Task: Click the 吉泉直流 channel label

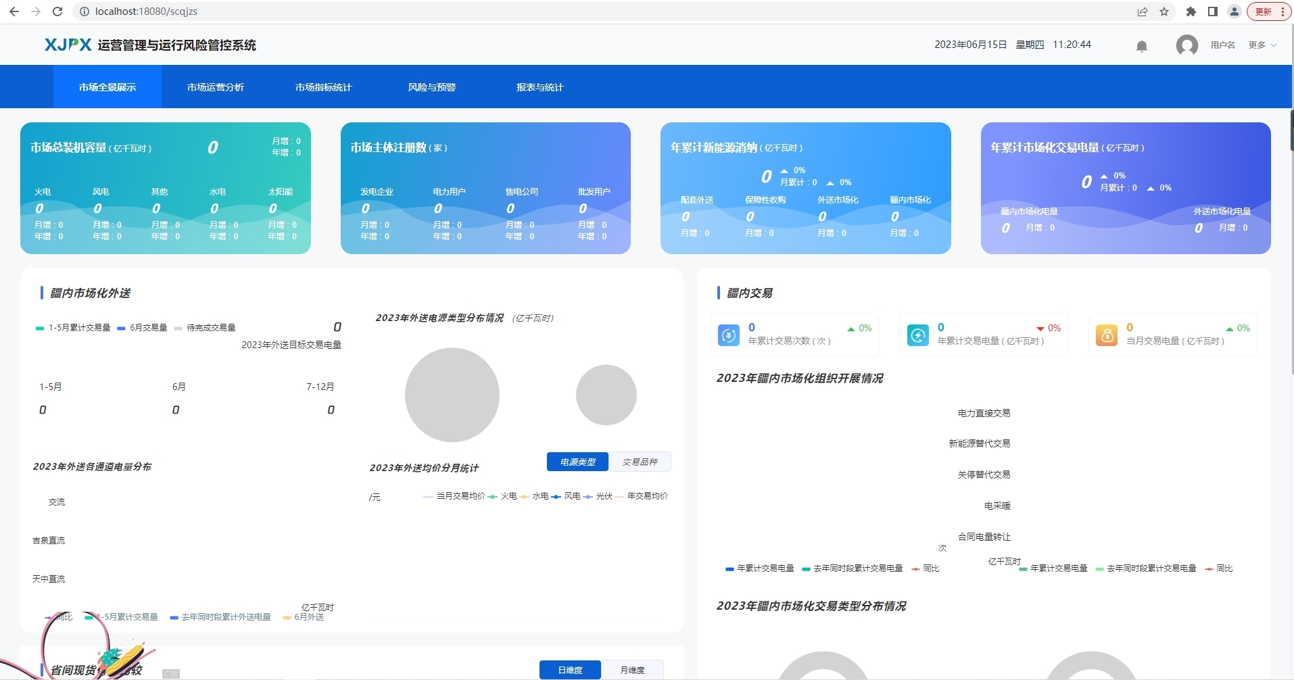Action: pos(49,541)
